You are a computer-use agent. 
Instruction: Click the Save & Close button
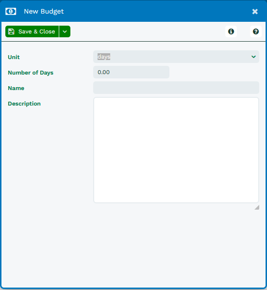click(x=32, y=31)
